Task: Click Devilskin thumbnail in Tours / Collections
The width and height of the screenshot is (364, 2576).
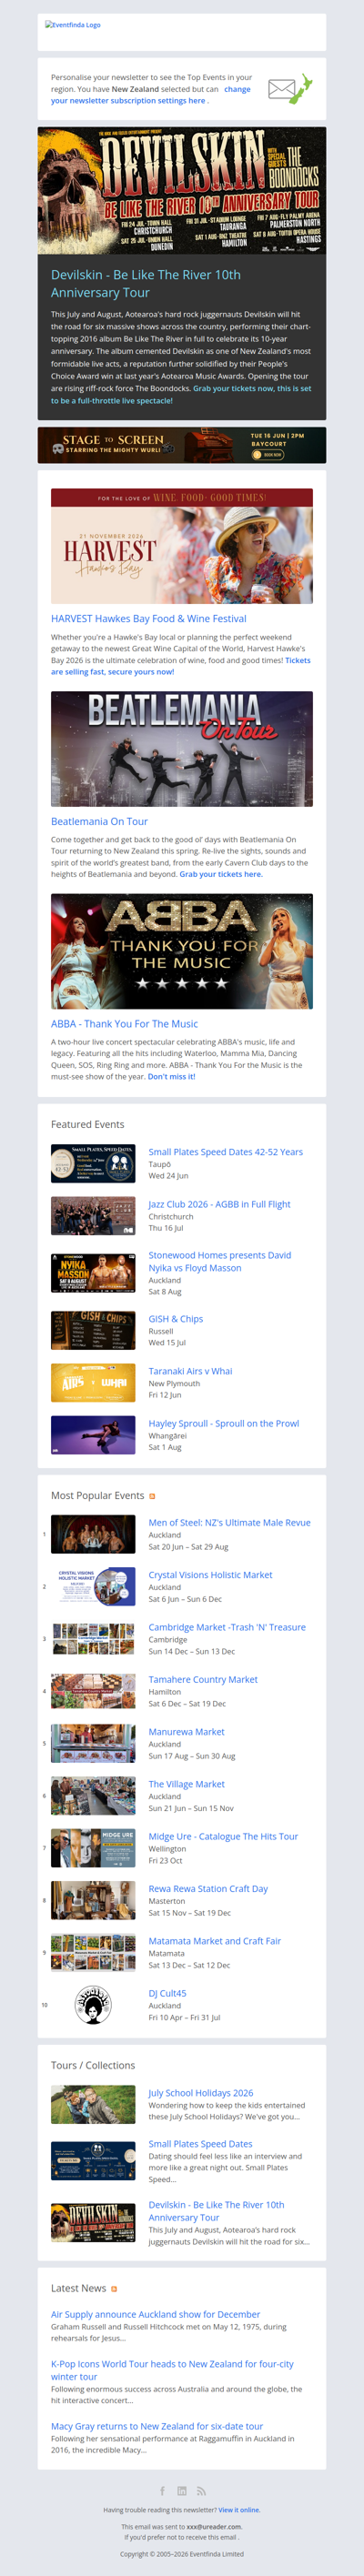Action: coord(93,2222)
